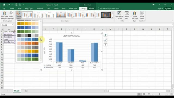Choose the green monochromatic palette row
The height and width of the screenshot is (98, 174).
28,31
